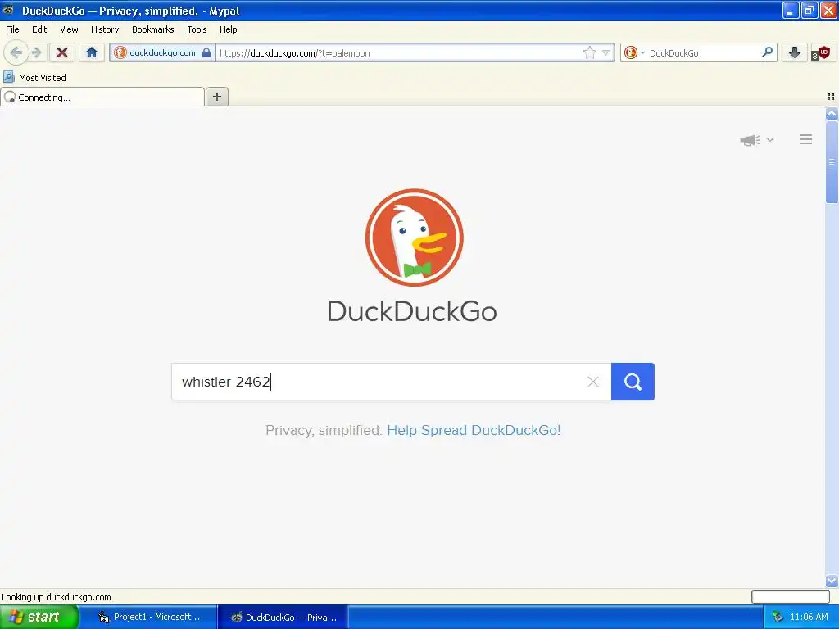Click the system tray network icon
839x629 pixels.
pyautogui.click(x=778, y=617)
